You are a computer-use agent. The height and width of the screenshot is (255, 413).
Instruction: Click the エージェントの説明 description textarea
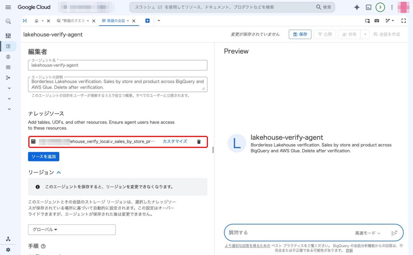point(118,85)
